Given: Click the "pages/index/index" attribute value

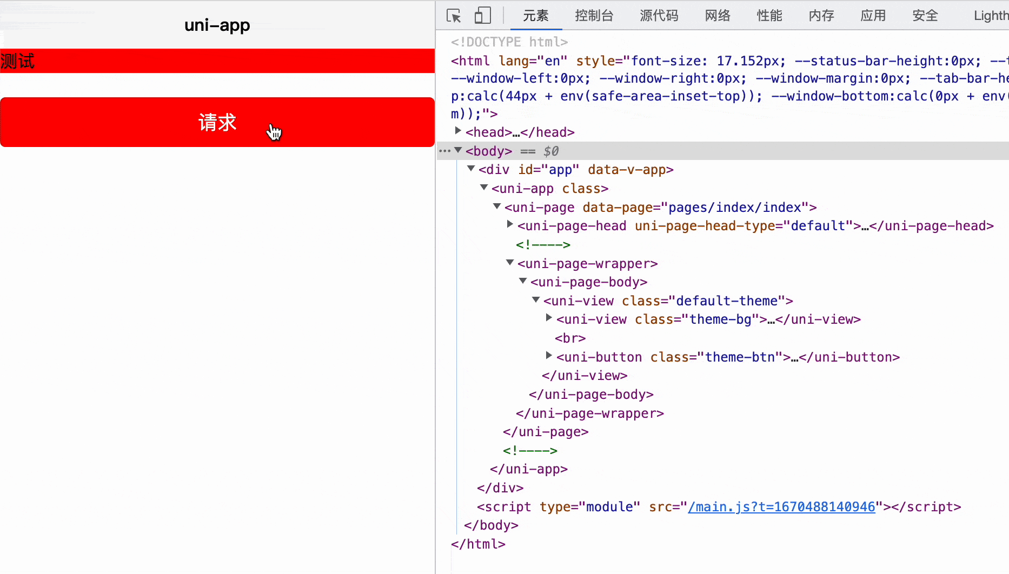Looking at the screenshot, I should (x=735, y=208).
